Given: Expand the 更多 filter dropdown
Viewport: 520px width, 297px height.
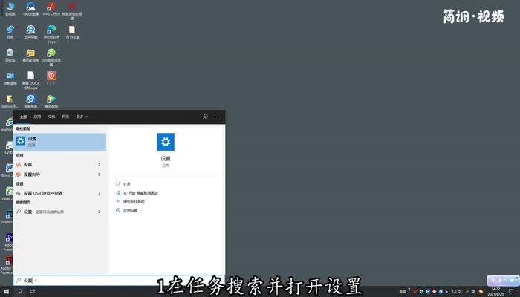Looking at the screenshot, I should 80,117.
